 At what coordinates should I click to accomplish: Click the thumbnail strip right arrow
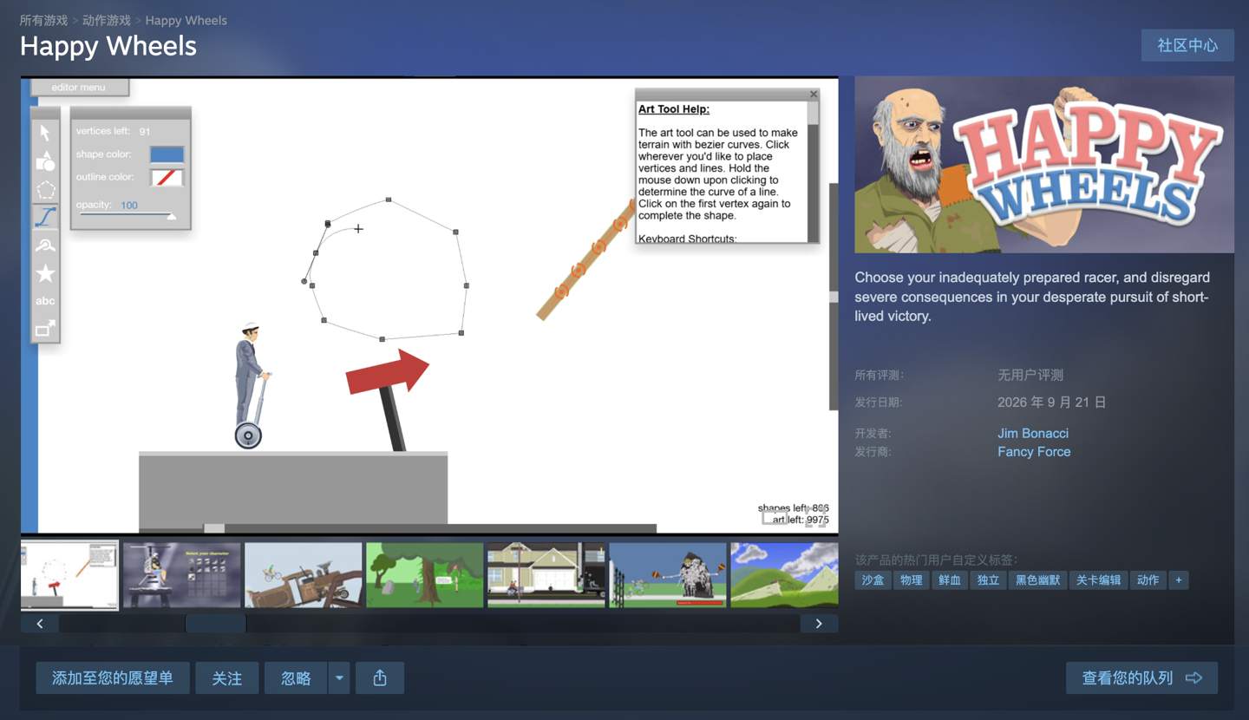point(819,623)
